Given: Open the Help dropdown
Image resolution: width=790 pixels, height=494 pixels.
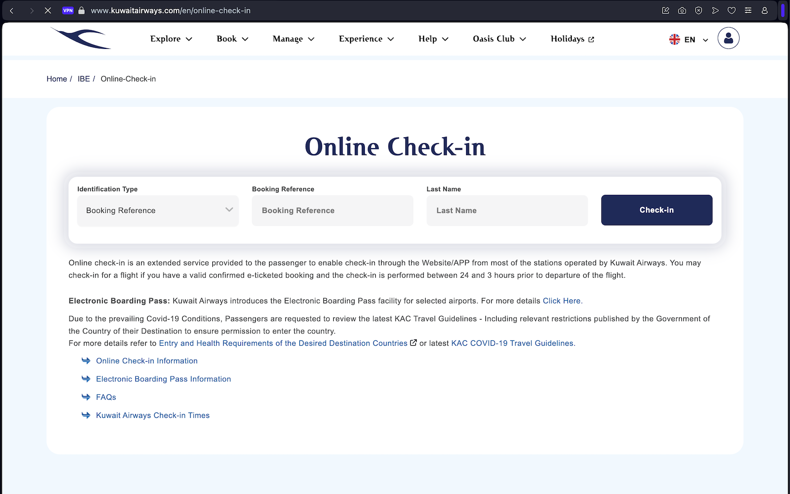Looking at the screenshot, I should click(x=434, y=39).
